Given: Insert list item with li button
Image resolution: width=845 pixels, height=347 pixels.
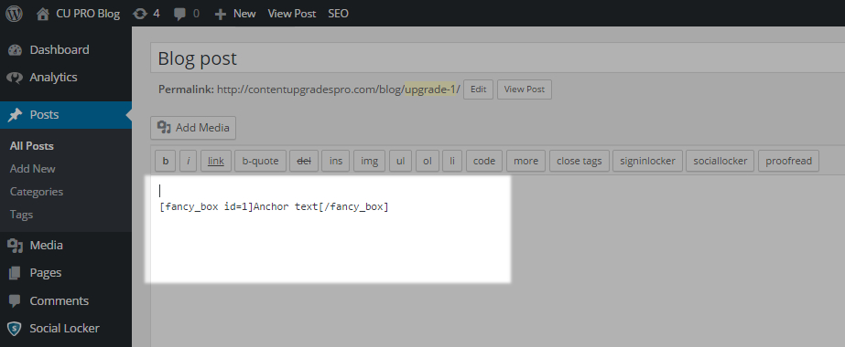Looking at the screenshot, I should coord(452,161).
